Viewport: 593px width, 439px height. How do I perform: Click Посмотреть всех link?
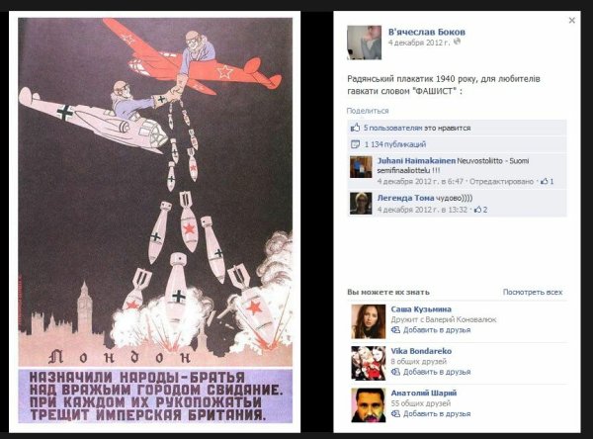[533, 292]
